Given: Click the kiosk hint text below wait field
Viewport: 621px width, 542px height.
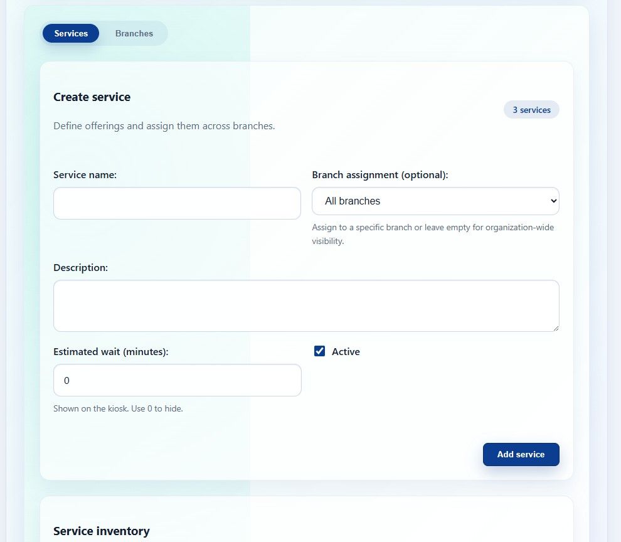Looking at the screenshot, I should 118,408.
